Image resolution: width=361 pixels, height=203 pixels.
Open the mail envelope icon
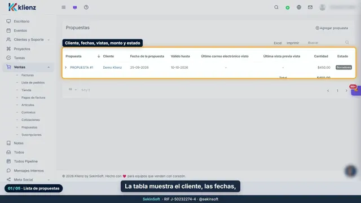coord(310,7)
